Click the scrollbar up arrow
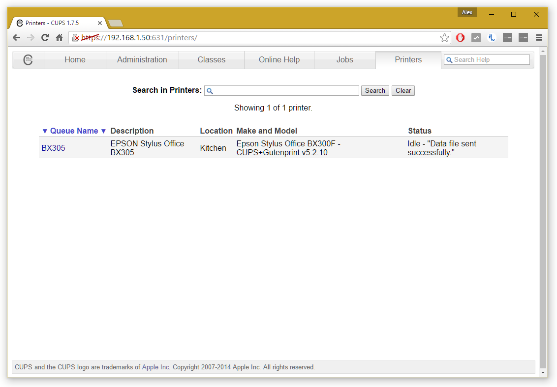This screenshot has height=387, width=557. point(543,52)
